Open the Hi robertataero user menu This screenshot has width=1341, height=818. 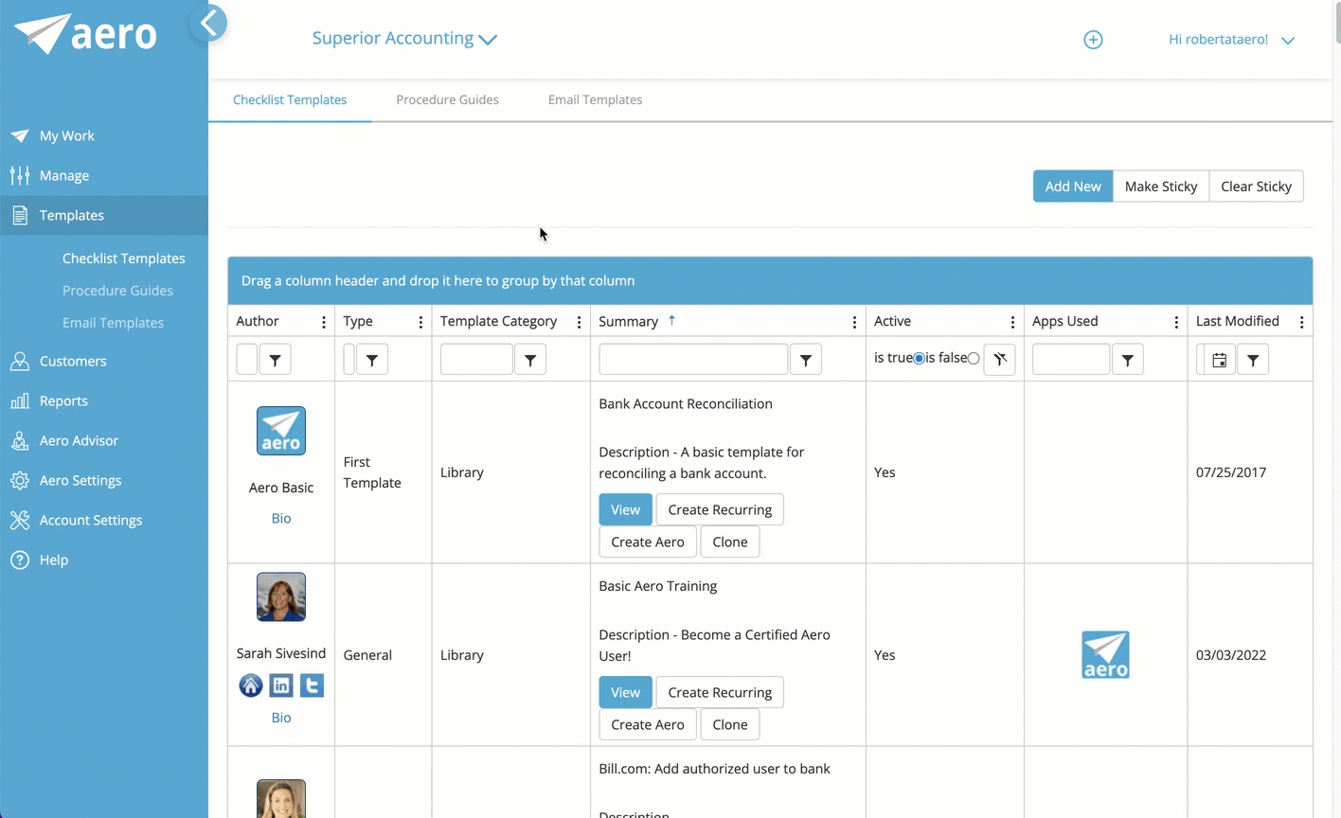[1231, 40]
